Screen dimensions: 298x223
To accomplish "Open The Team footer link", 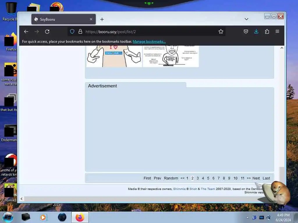I will click(x=208, y=189).
